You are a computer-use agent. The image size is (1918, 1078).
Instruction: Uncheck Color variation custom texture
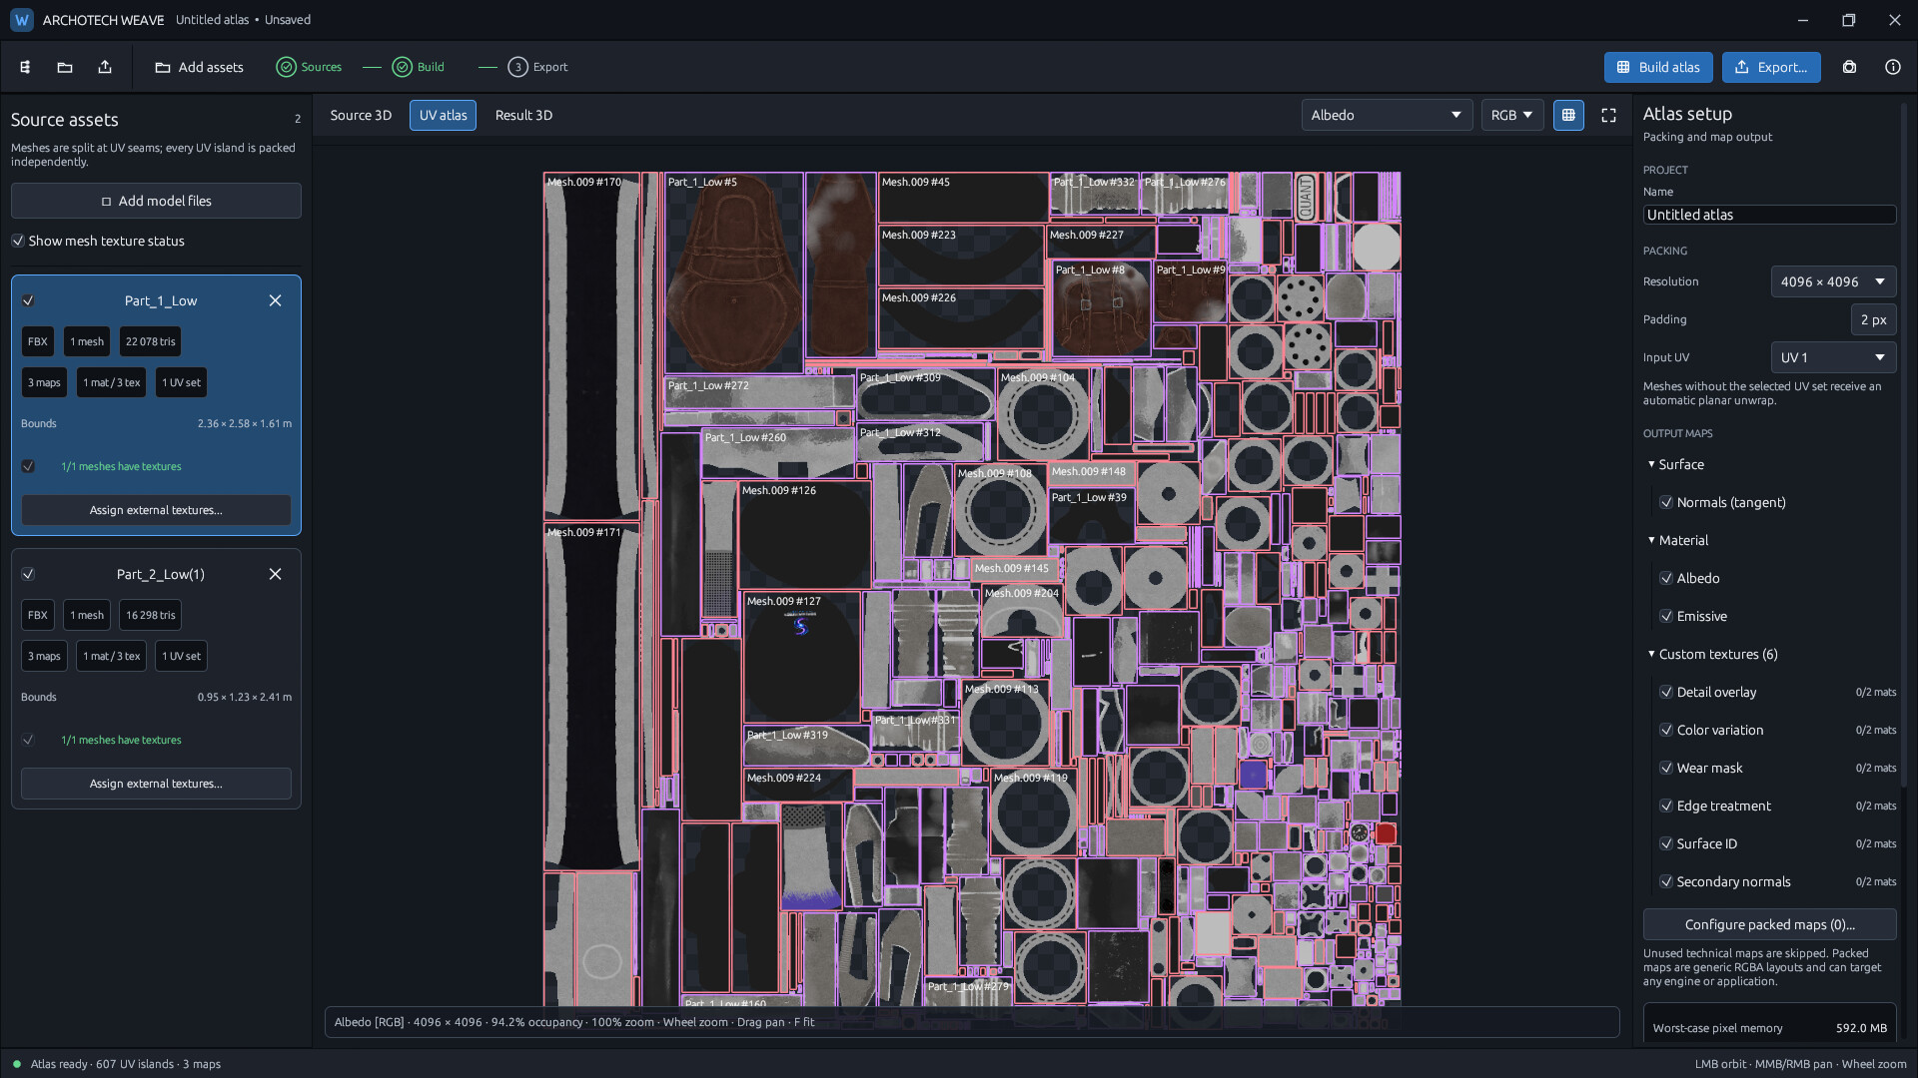pos(1666,730)
